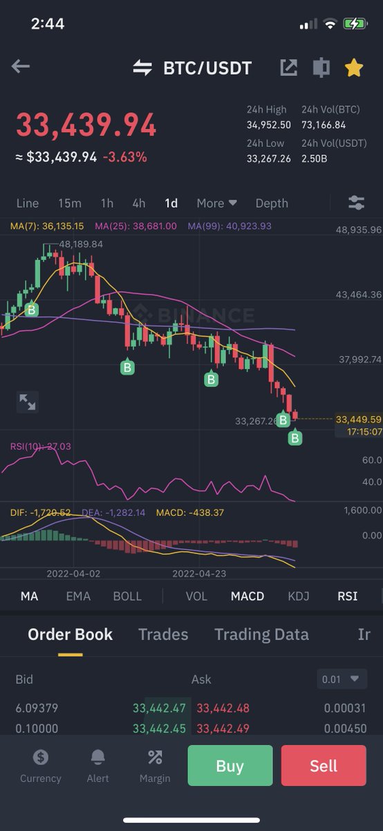Image resolution: width=383 pixels, height=831 pixels.
Task: Select the Line chart interval
Action: 28,203
